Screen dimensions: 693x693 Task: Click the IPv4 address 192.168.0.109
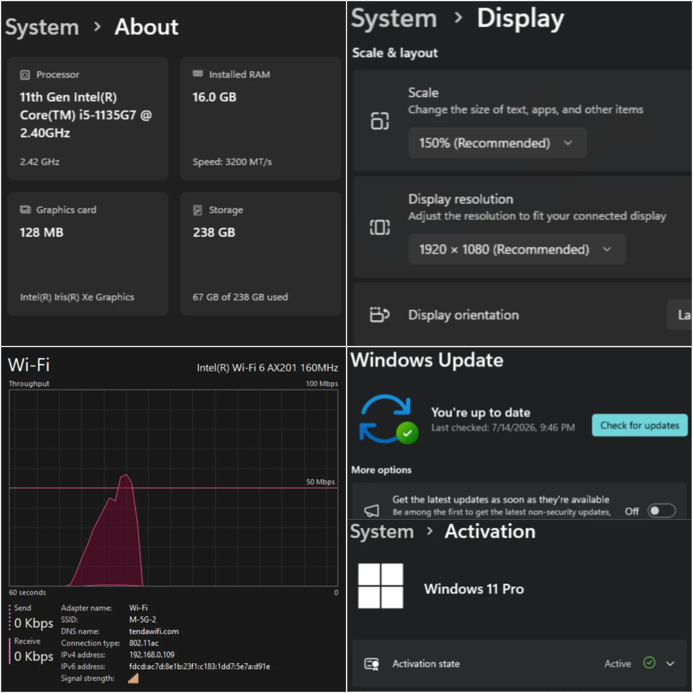pos(152,654)
